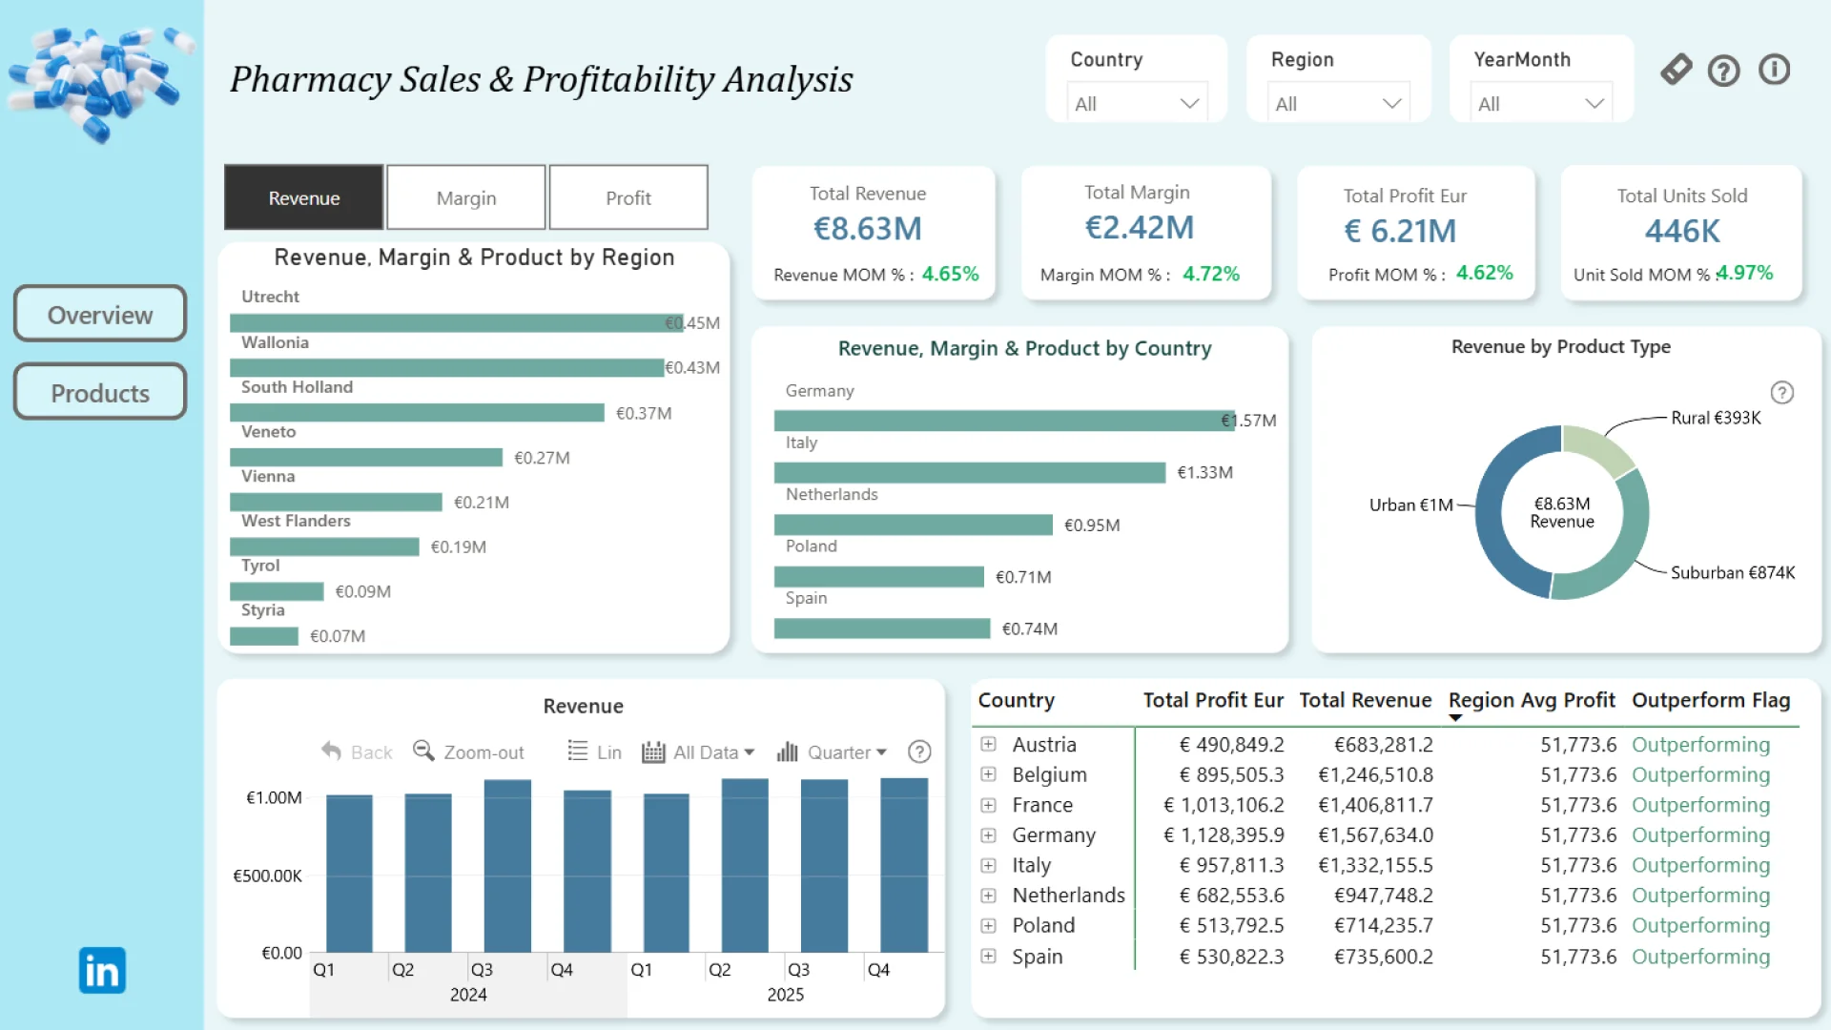Open the Country filter dropdown
Screen dimensions: 1831x1030
point(1137,103)
